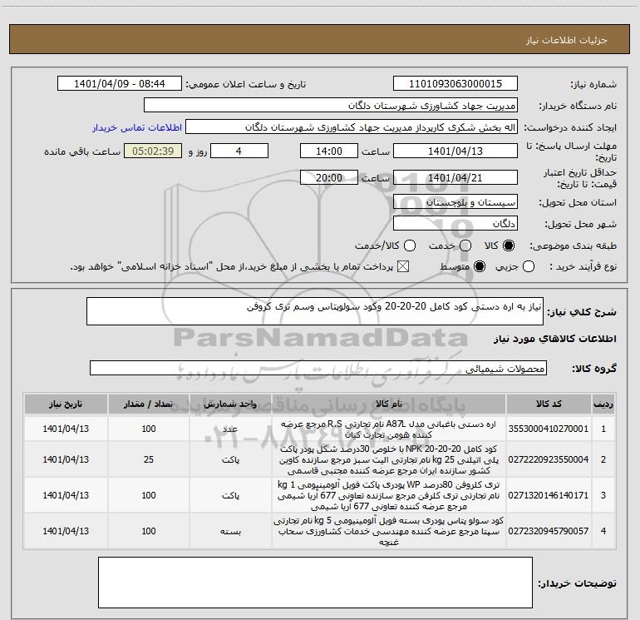Click the delivery city field دلگان

click(455, 224)
